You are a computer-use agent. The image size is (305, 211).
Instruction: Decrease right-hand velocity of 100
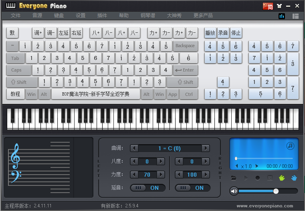(x=179, y=175)
